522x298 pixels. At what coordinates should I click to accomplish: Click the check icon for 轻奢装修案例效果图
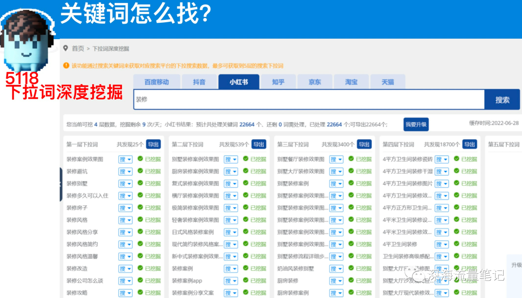[246, 219]
